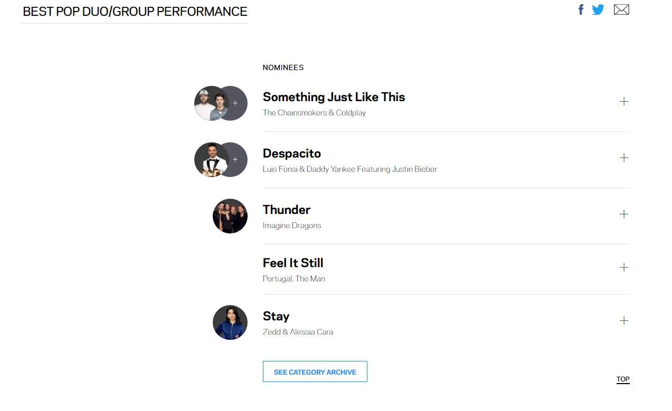Expand Thunder nominee details
Screen dimensions: 672x411
pyautogui.click(x=624, y=214)
